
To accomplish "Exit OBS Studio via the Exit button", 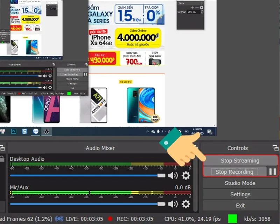I will tap(240, 205).
